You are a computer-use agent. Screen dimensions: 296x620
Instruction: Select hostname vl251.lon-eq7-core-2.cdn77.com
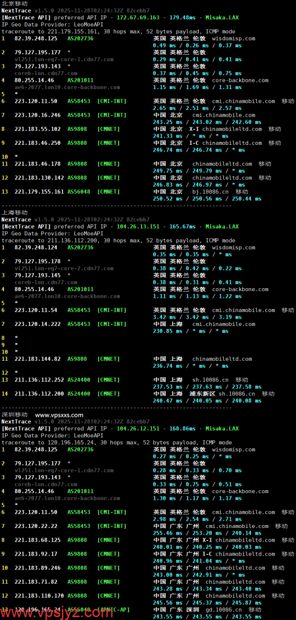pyautogui.click(x=64, y=268)
